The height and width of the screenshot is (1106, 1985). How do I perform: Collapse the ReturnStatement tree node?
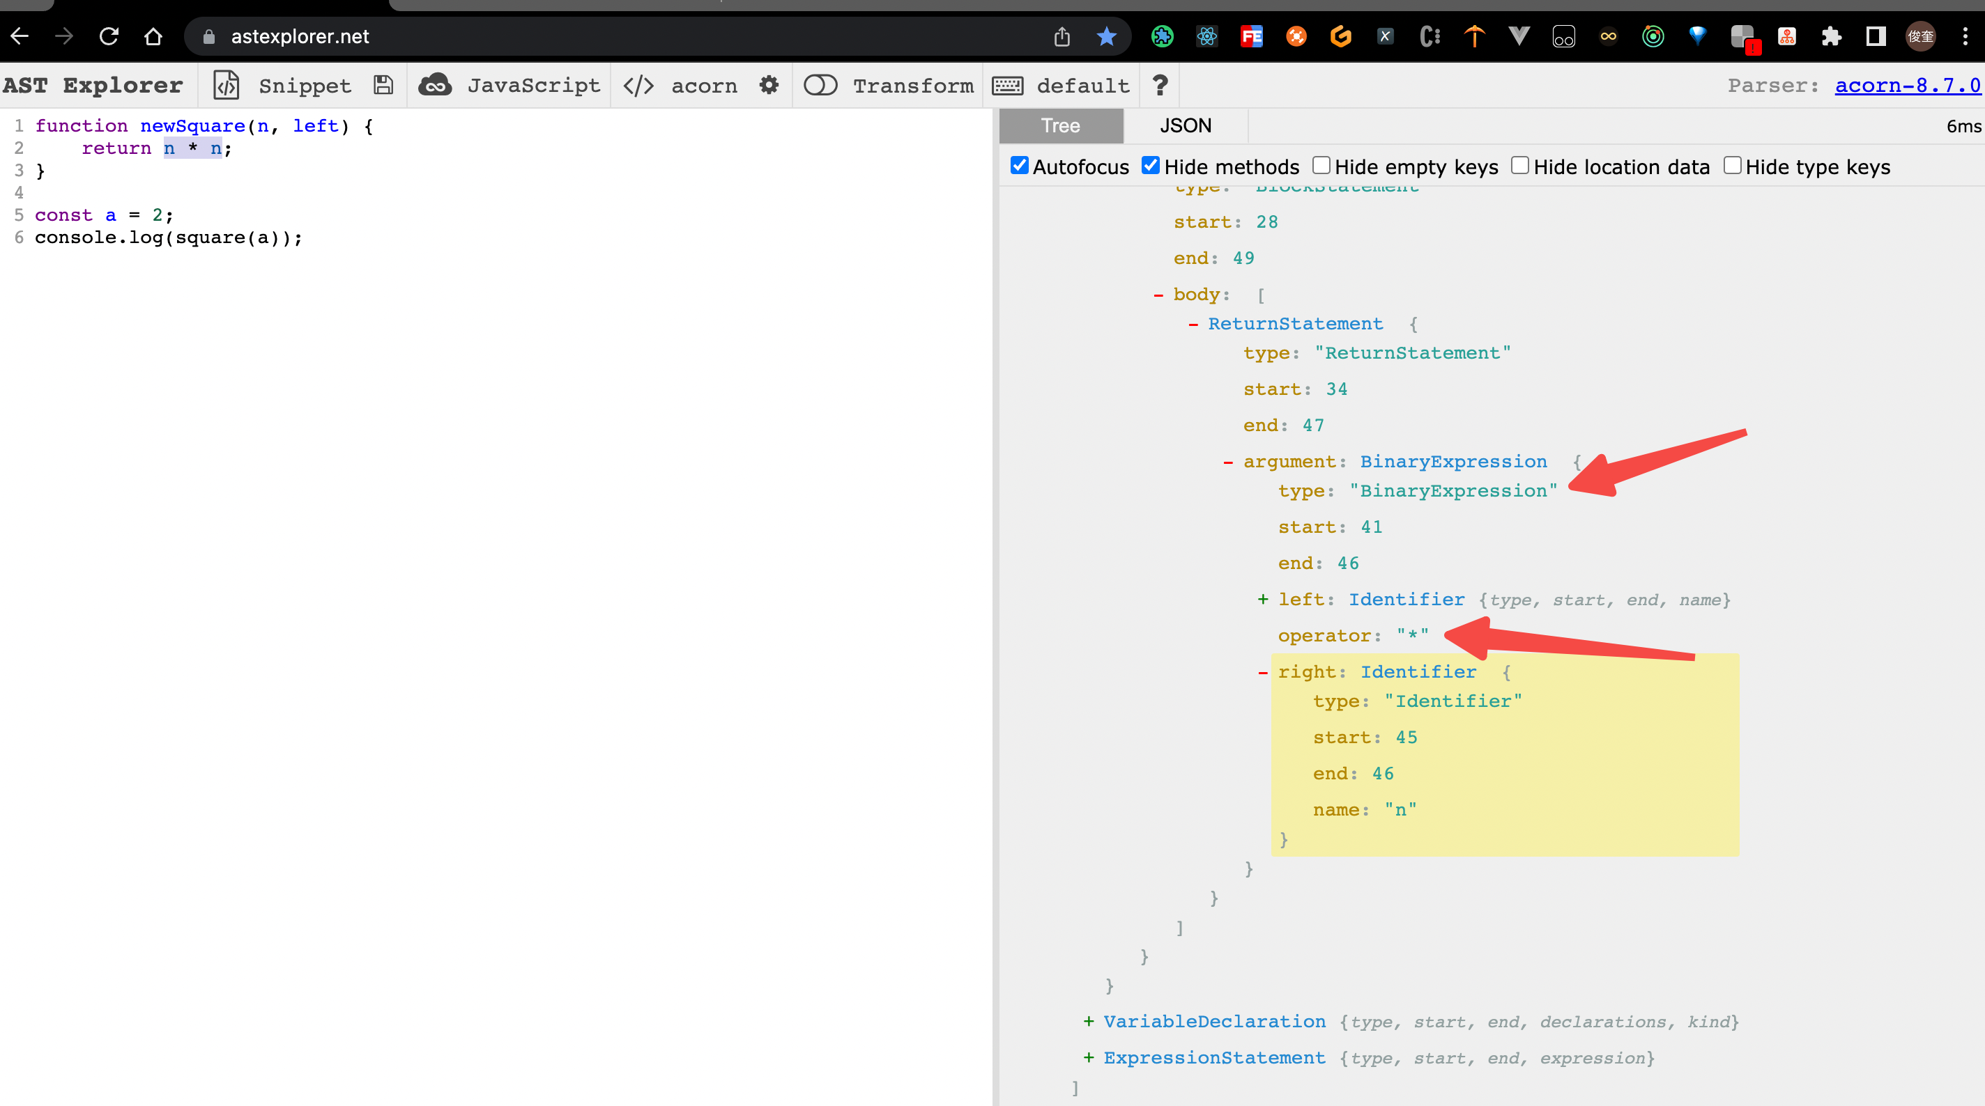[x=1194, y=325]
